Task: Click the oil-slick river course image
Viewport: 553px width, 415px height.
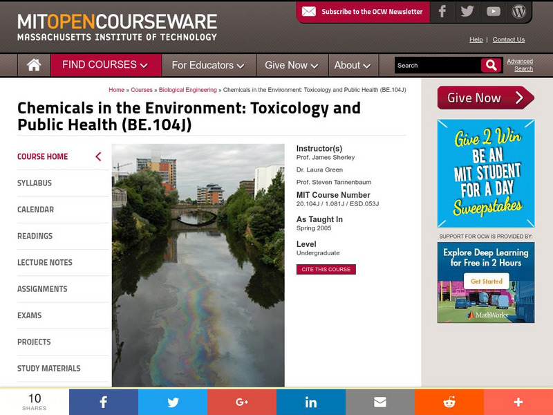Action: pos(198,265)
